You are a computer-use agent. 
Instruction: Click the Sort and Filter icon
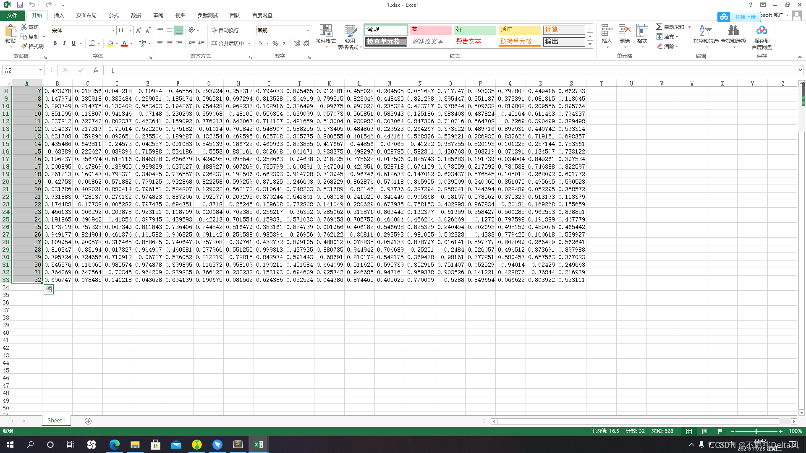705,31
